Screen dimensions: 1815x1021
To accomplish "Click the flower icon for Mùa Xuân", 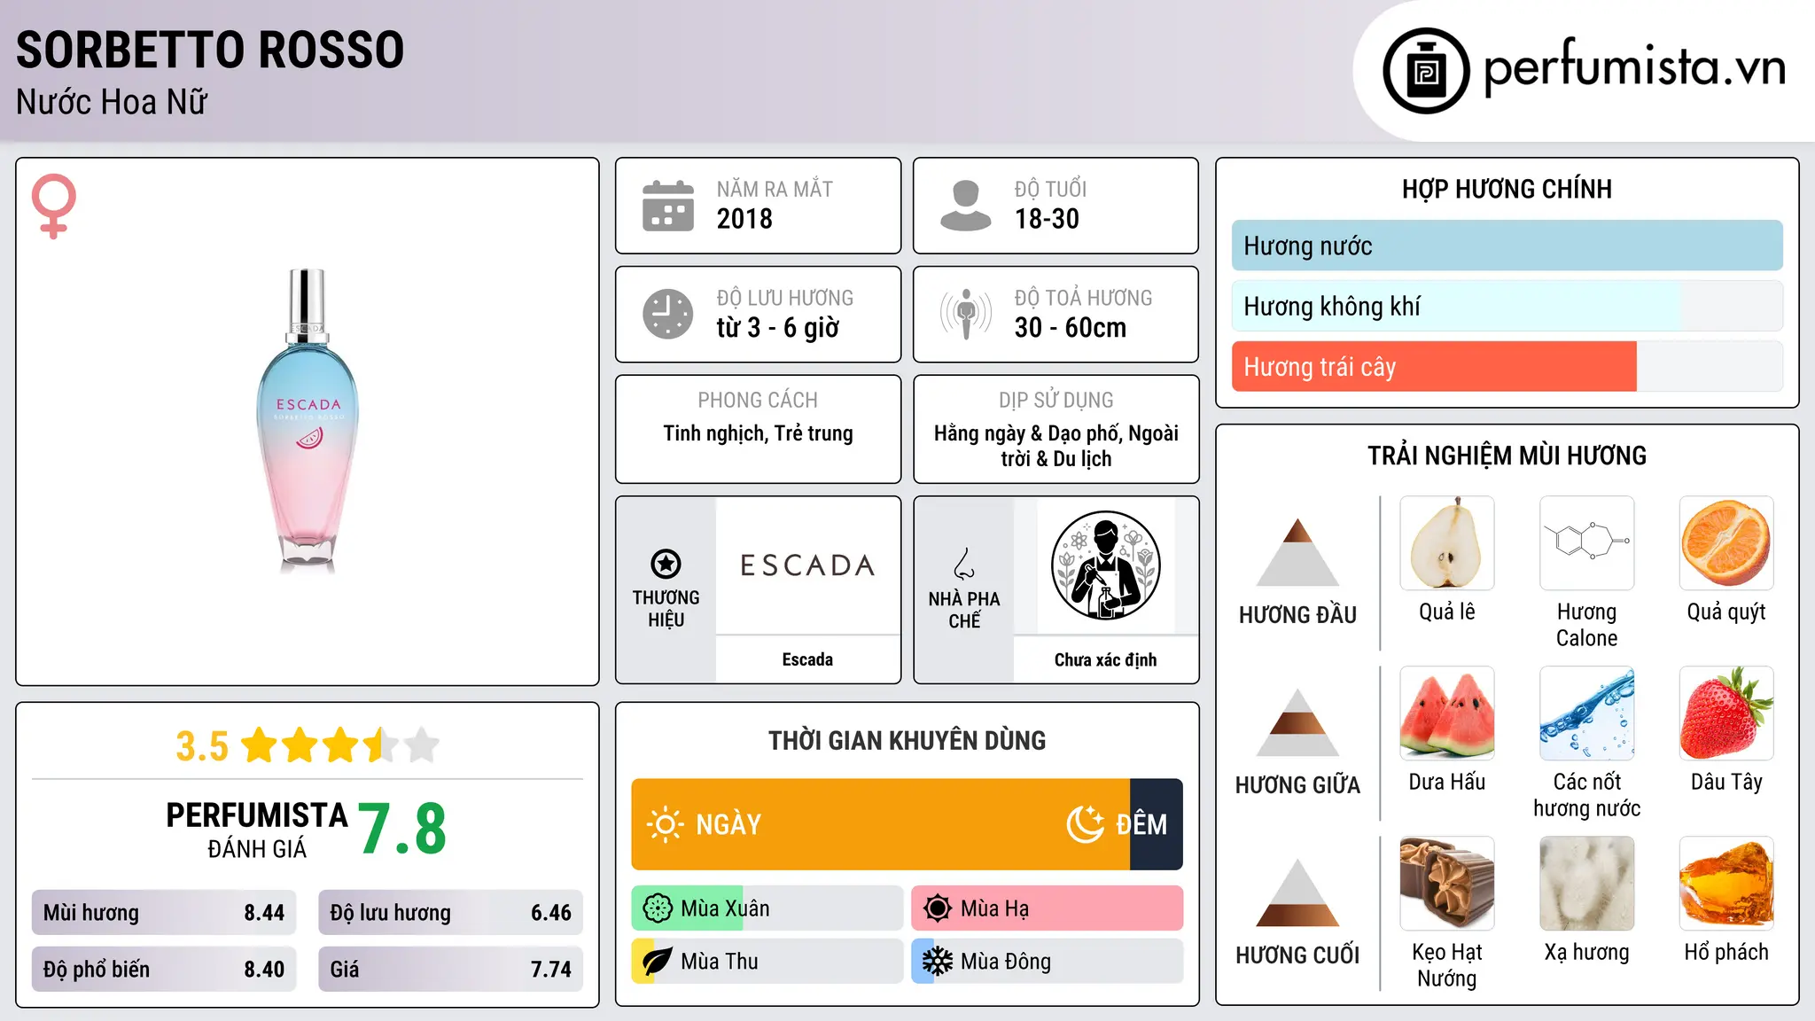I will [x=658, y=908].
